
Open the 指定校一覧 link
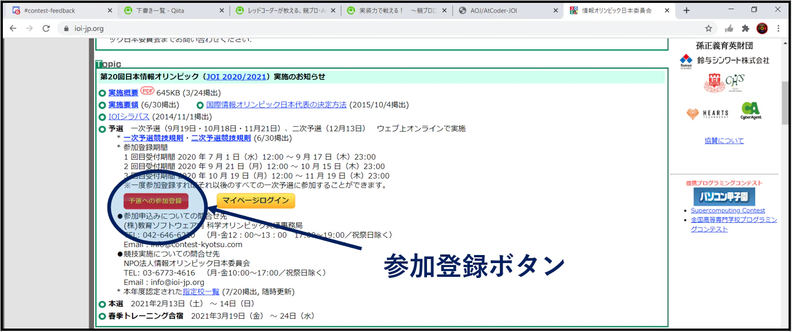[x=201, y=292]
